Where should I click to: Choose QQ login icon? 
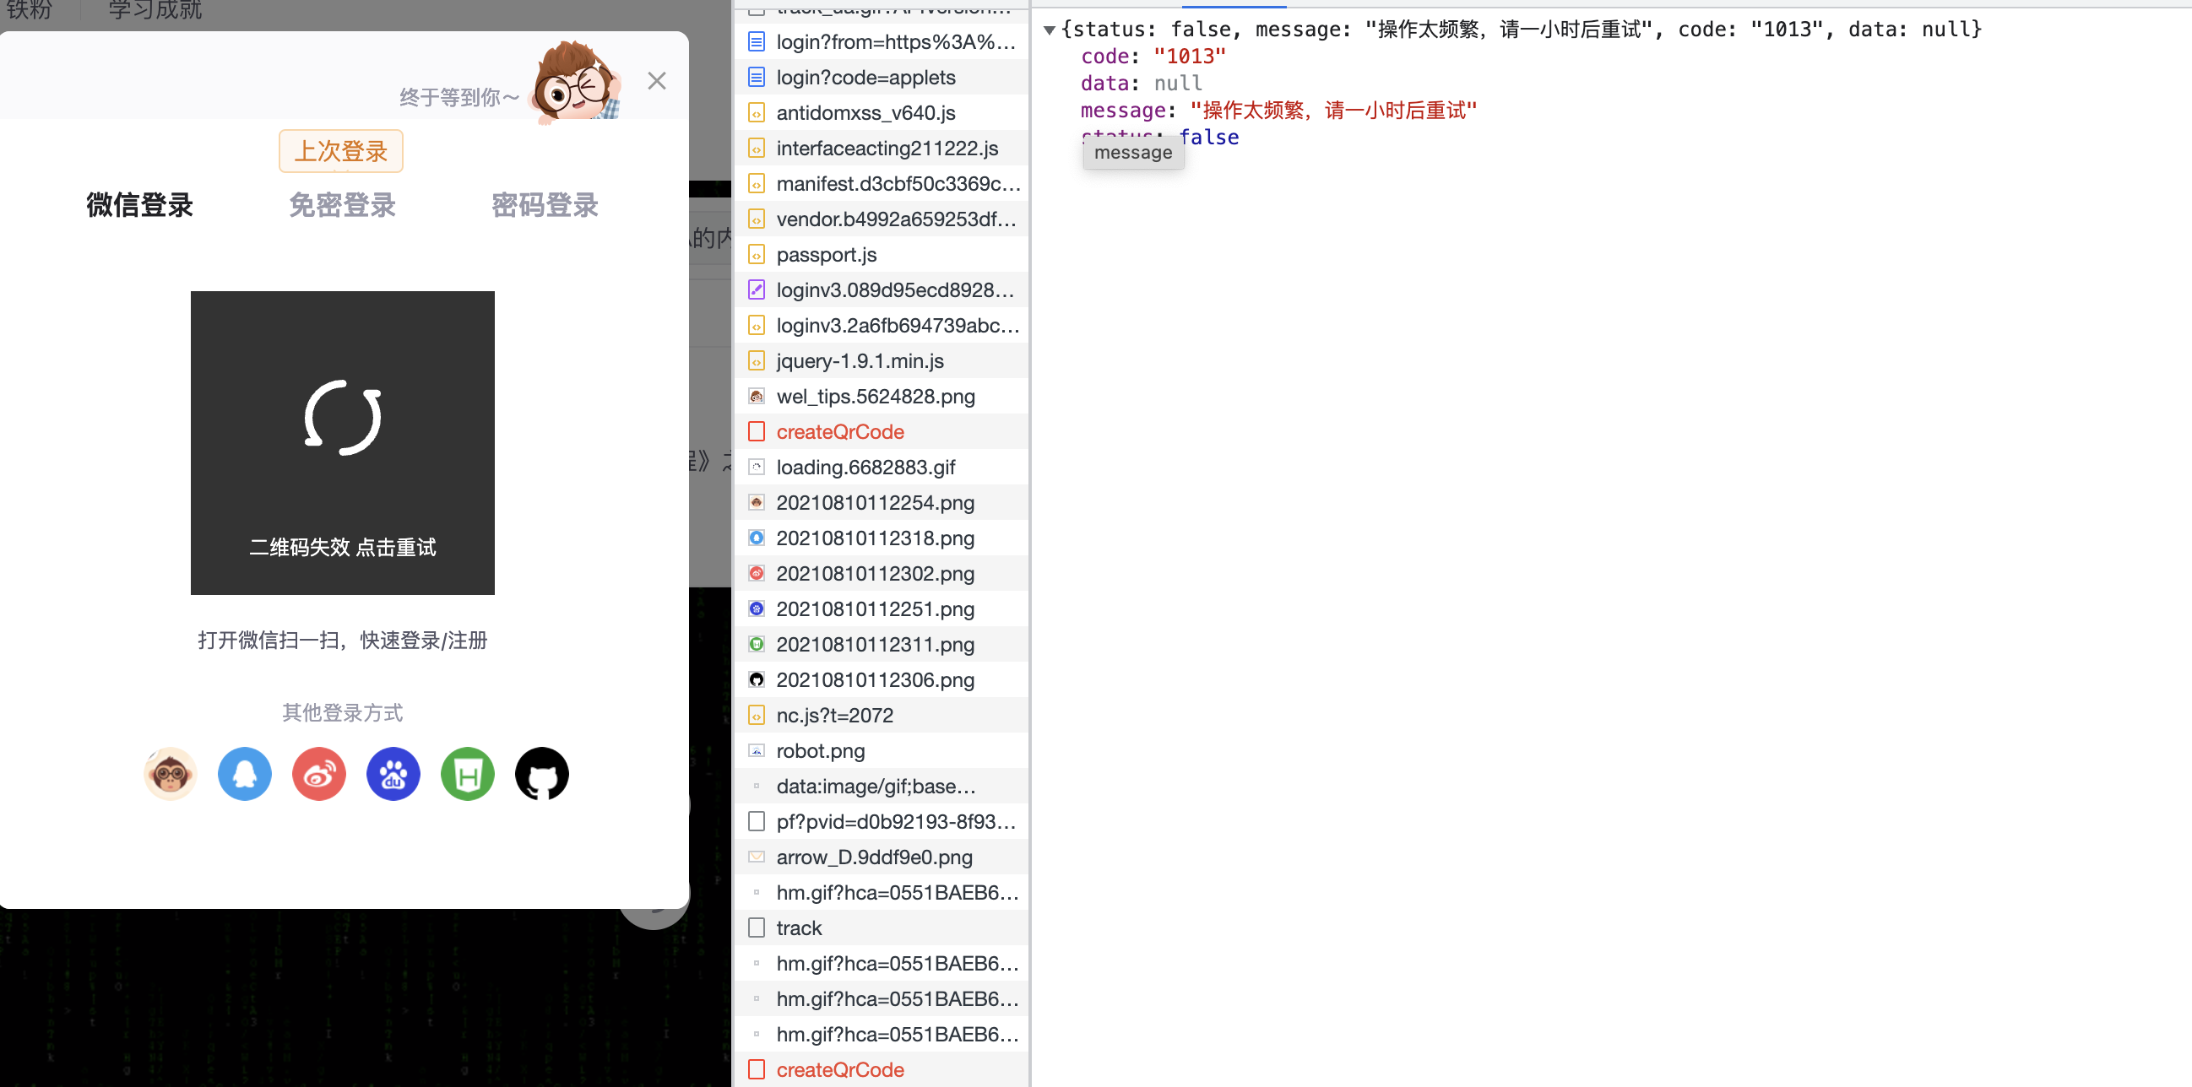pos(244,774)
